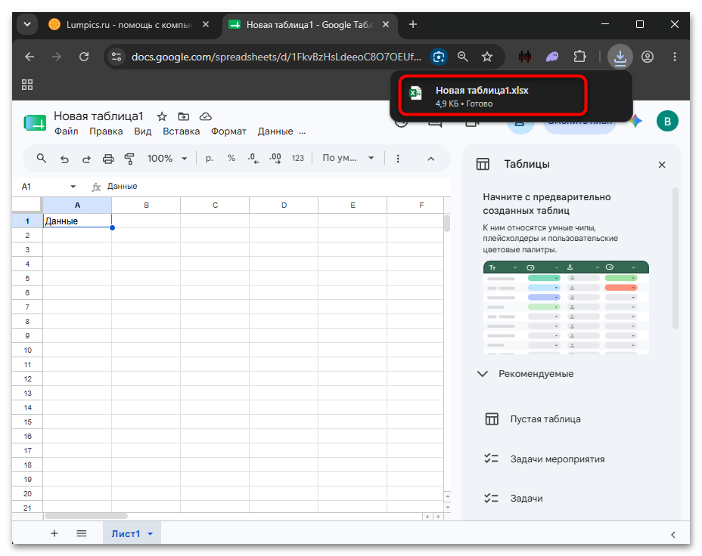
Task: Close the Таблицы side panel
Action: pos(662,165)
